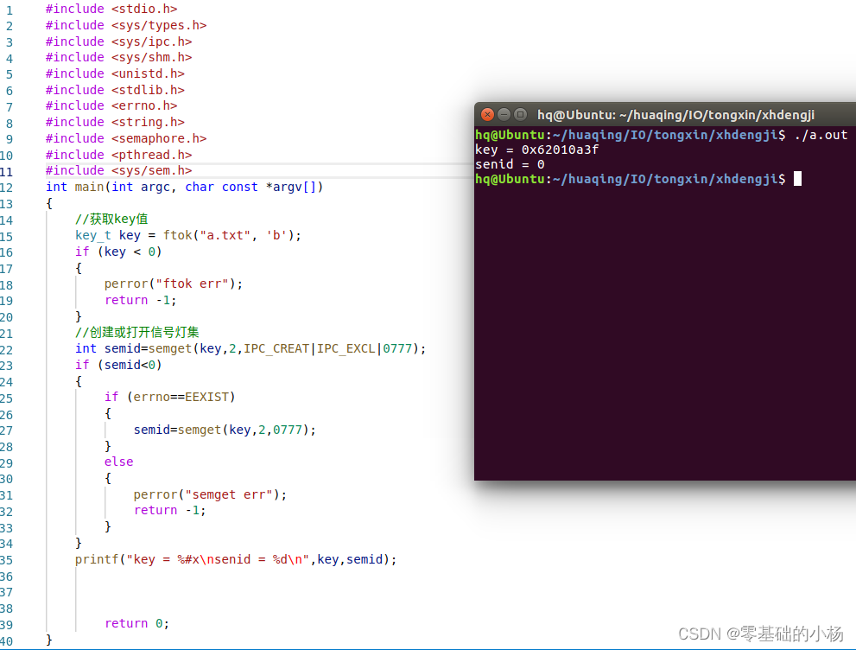The width and height of the screenshot is (856, 650).
Task: Click the 'if (semid<0)' line
Action: click(118, 365)
